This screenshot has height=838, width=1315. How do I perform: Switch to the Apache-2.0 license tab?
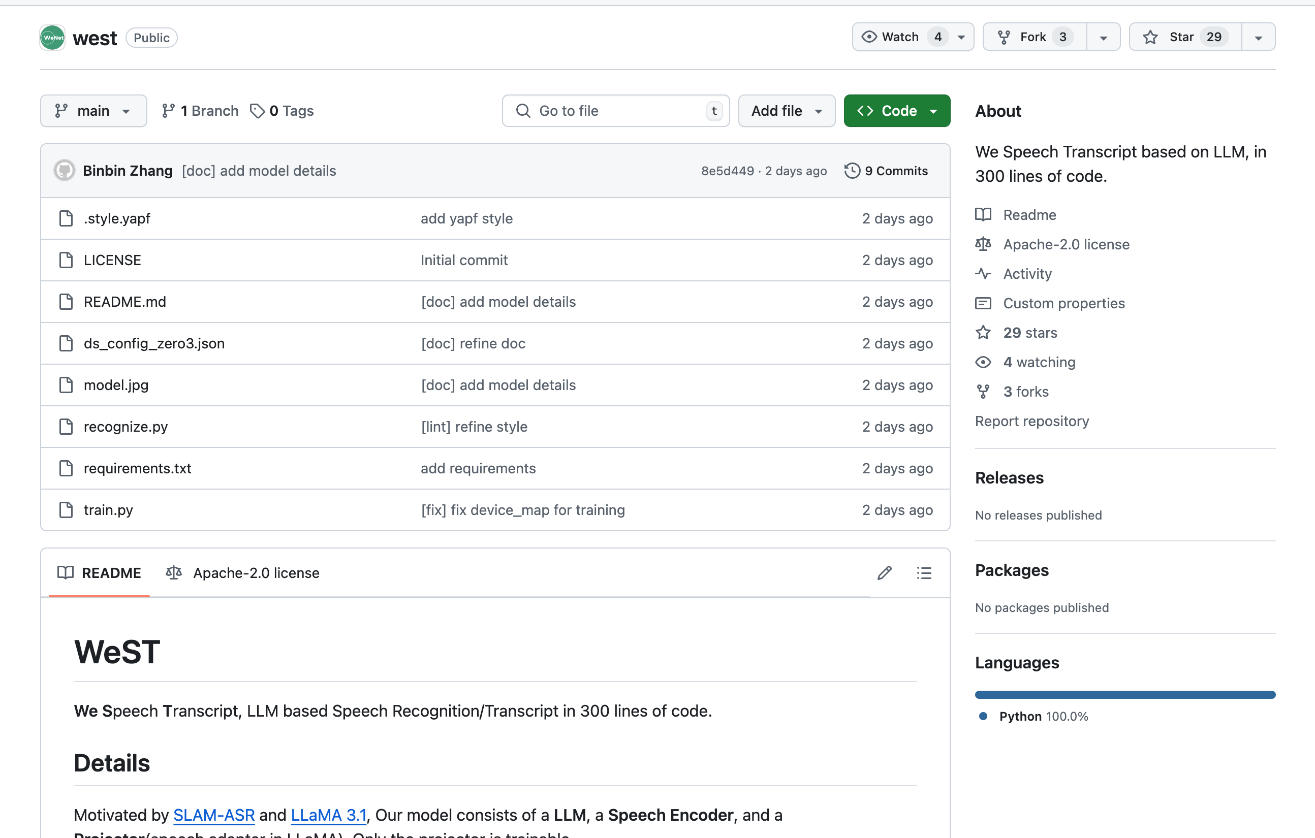242,573
